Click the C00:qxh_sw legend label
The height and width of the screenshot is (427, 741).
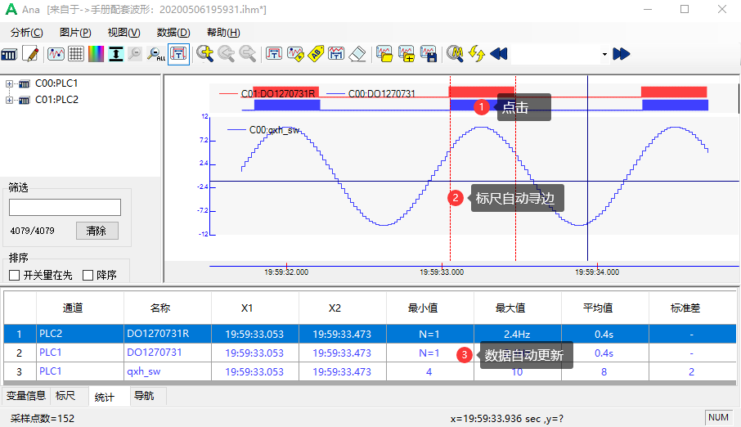[275, 129]
